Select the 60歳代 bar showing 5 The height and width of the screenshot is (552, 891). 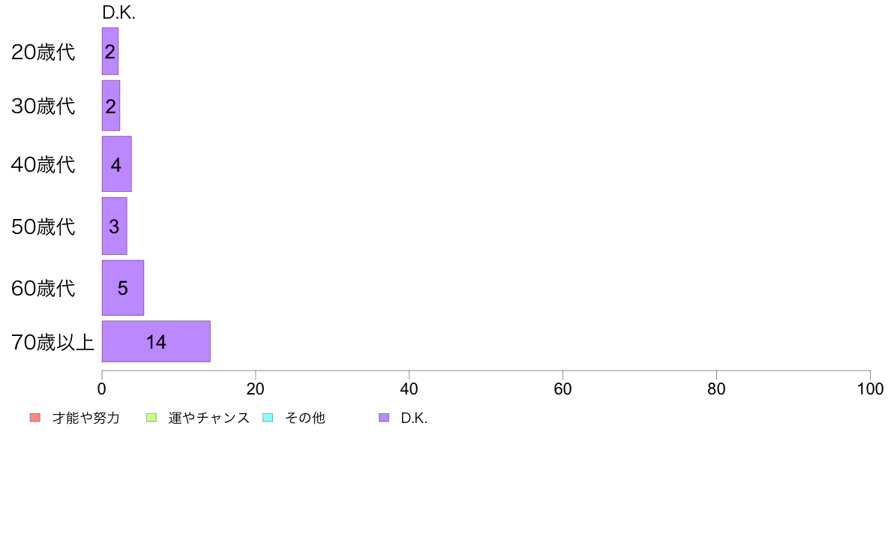tap(123, 288)
